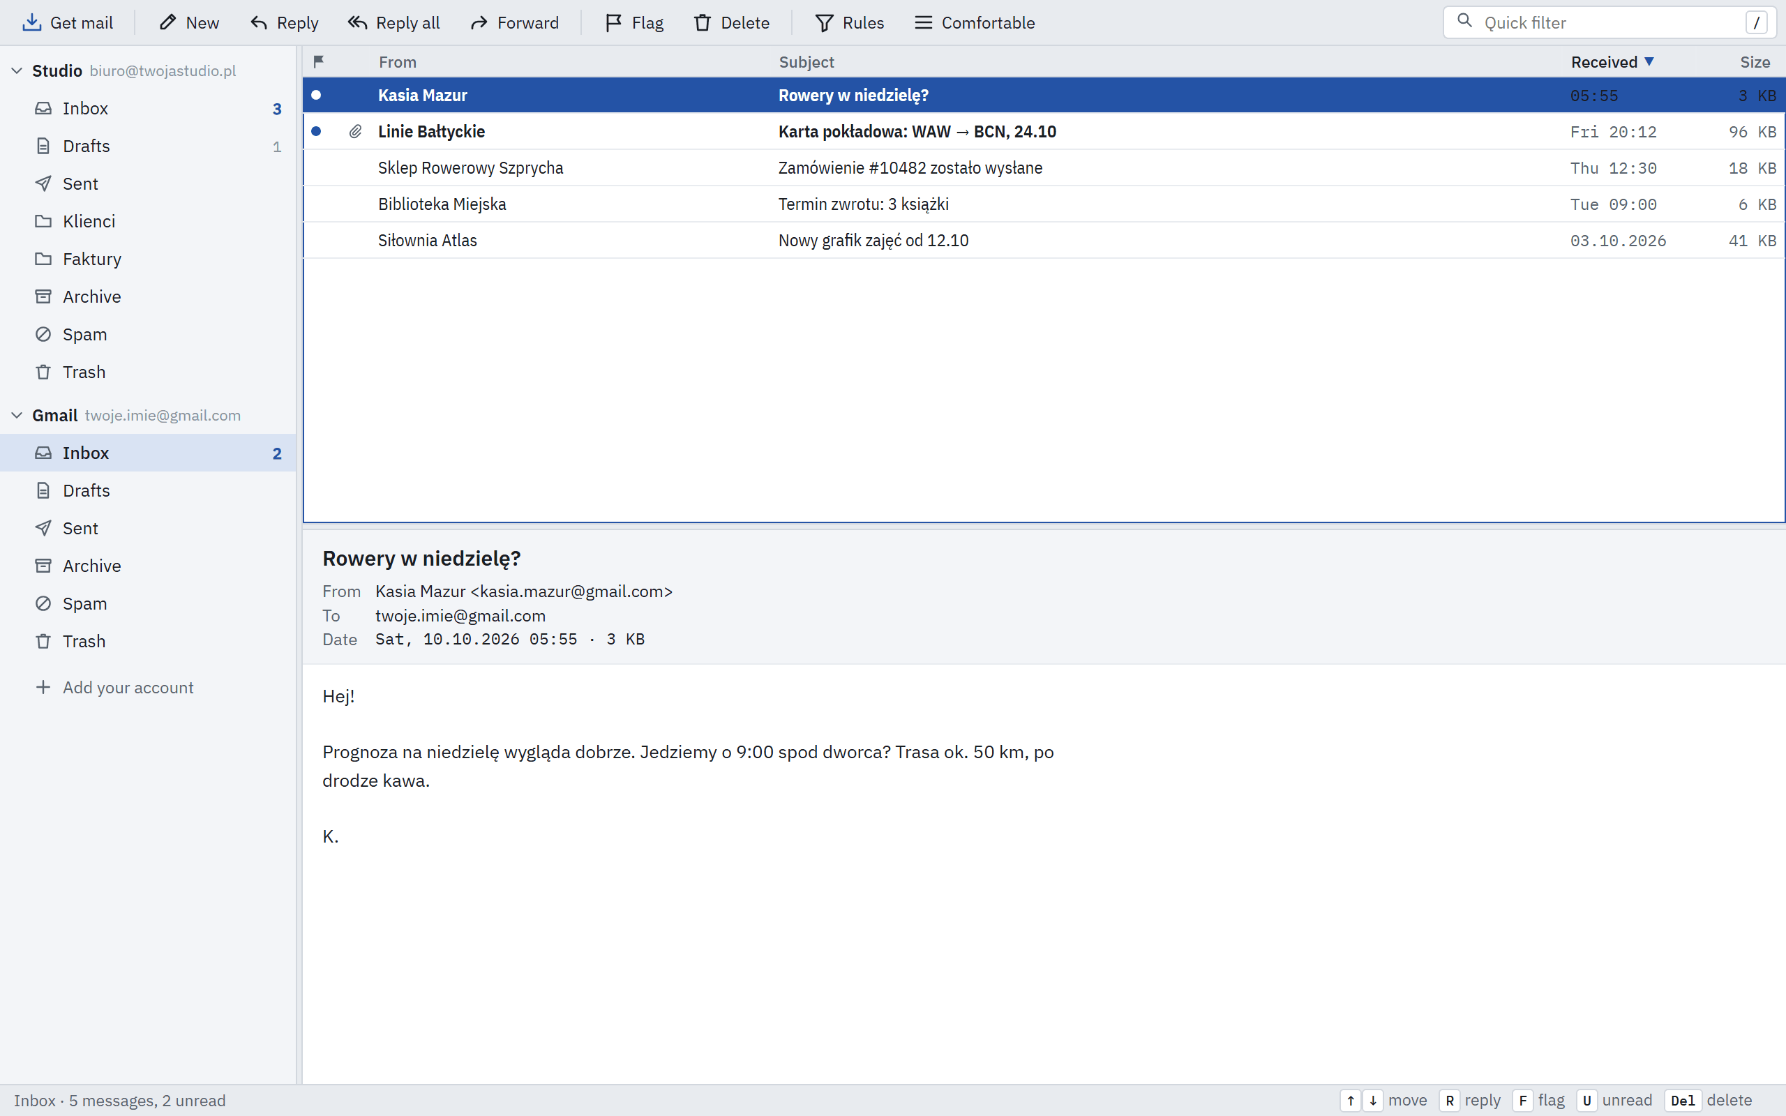Select the Gmail Inbox folder

(149, 453)
